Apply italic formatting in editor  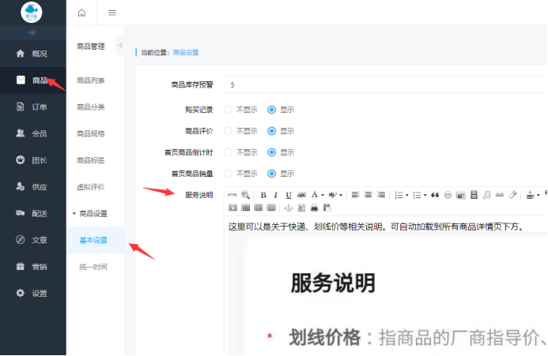(276, 194)
